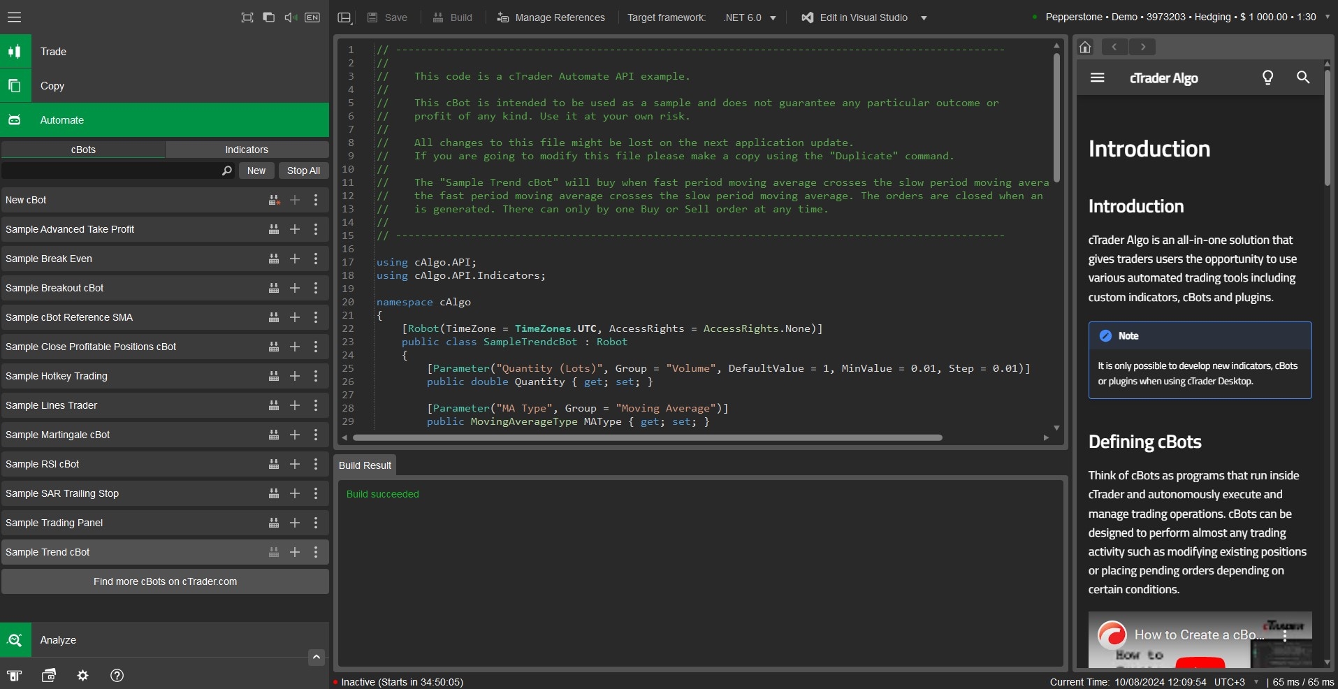Open video options three-dot menu
This screenshot has height=689, width=1338.
1285,635
